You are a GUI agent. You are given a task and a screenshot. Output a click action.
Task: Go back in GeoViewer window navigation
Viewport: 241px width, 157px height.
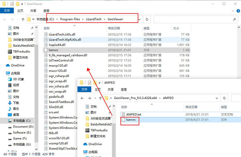(5, 19)
